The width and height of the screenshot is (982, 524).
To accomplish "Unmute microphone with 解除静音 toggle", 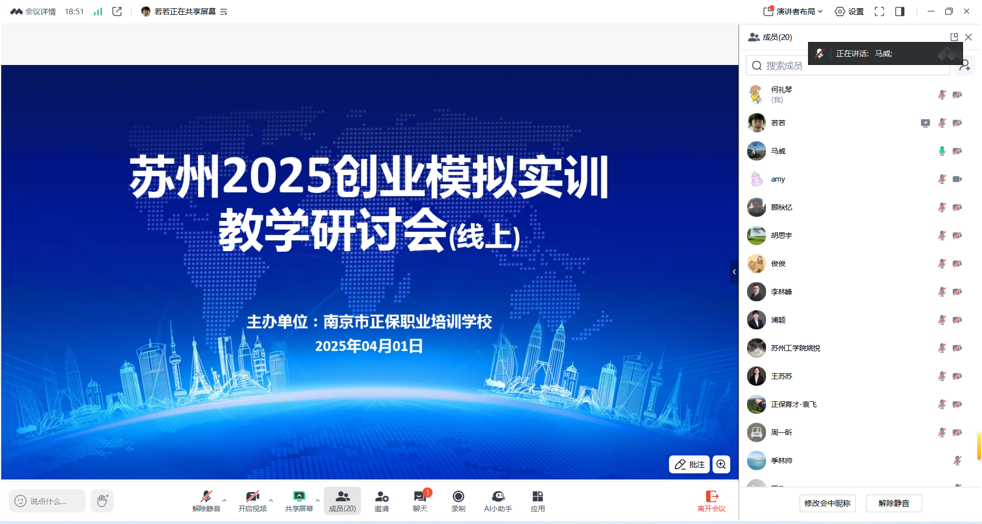I will [206, 500].
